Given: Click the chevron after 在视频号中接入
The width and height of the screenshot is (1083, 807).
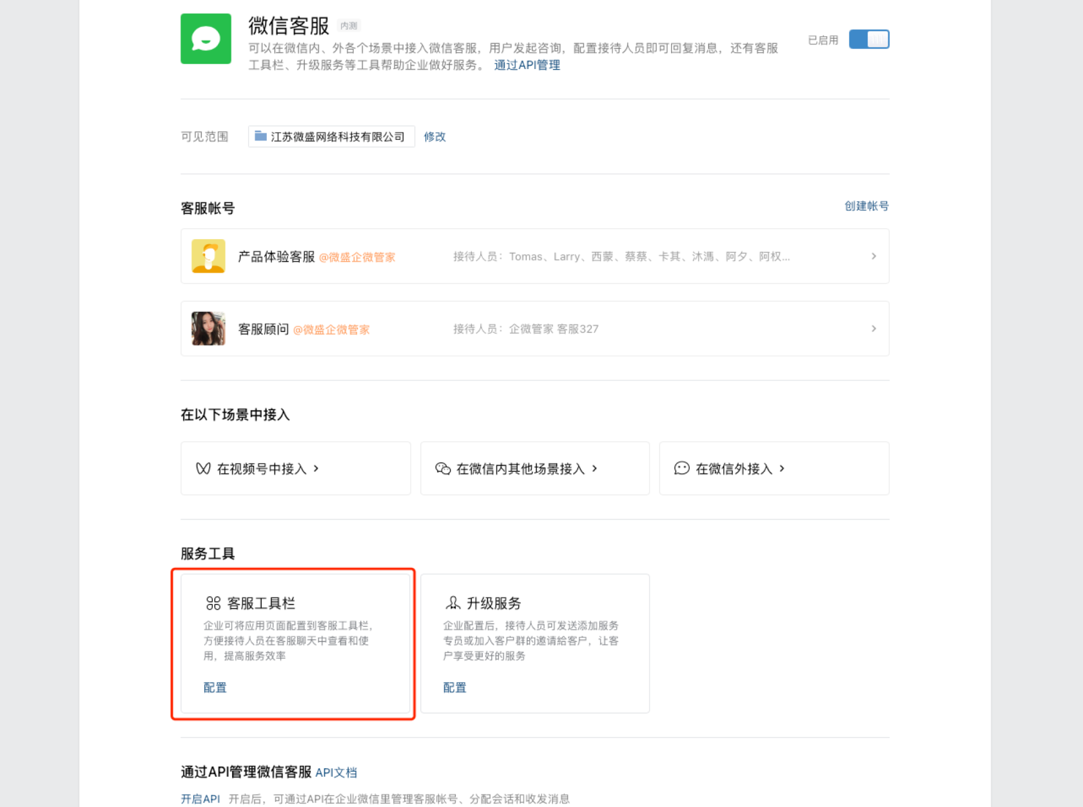Looking at the screenshot, I should [316, 469].
